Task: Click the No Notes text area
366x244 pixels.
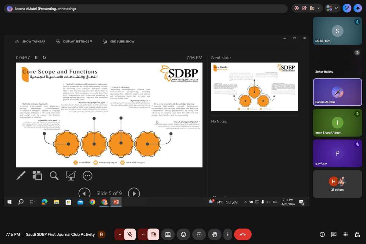Action: (219, 121)
